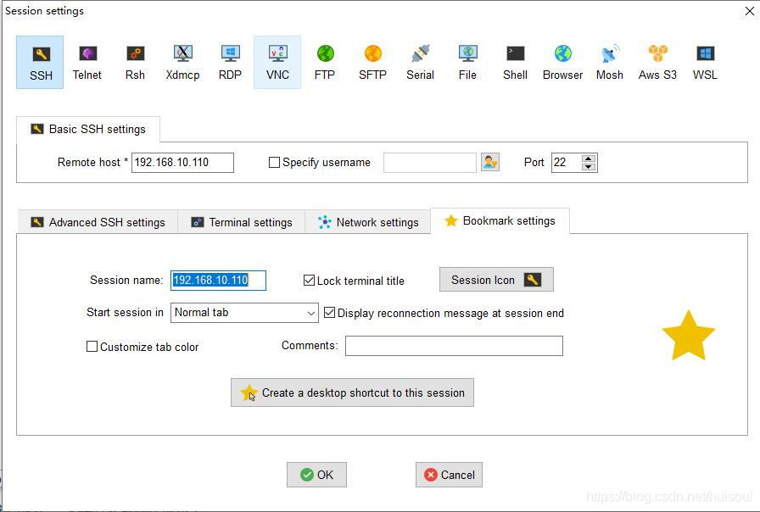The width and height of the screenshot is (760, 512).
Task: Uncheck Lock terminal title
Action: point(309,281)
